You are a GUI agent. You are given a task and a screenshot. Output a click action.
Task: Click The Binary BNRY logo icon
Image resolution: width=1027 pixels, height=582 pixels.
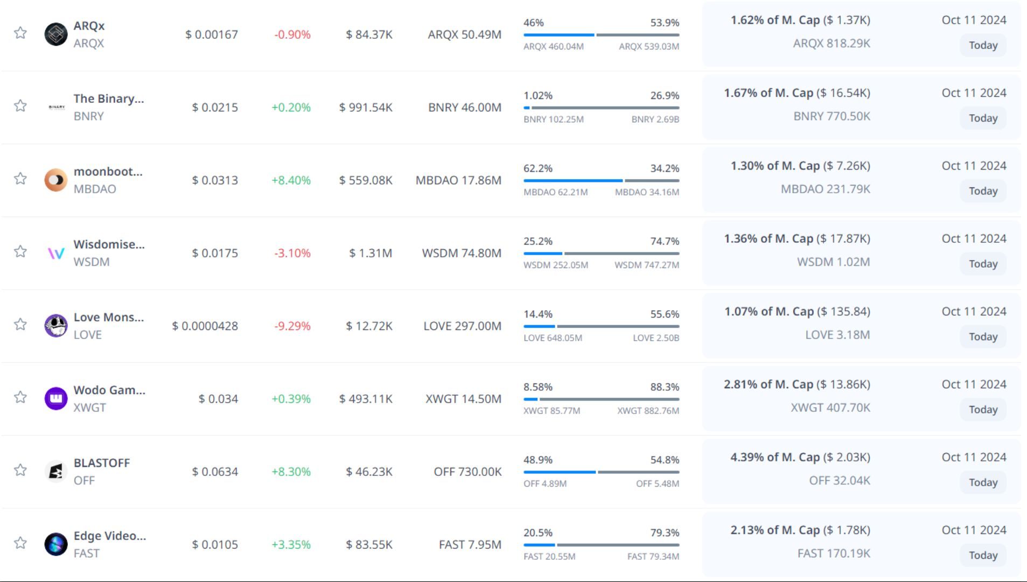pos(57,107)
